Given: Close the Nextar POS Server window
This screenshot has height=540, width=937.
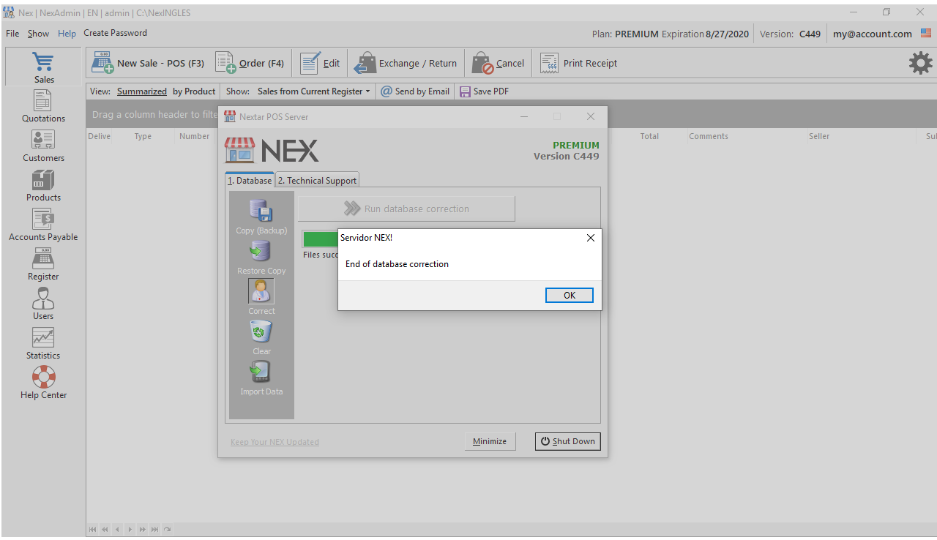Looking at the screenshot, I should (591, 116).
